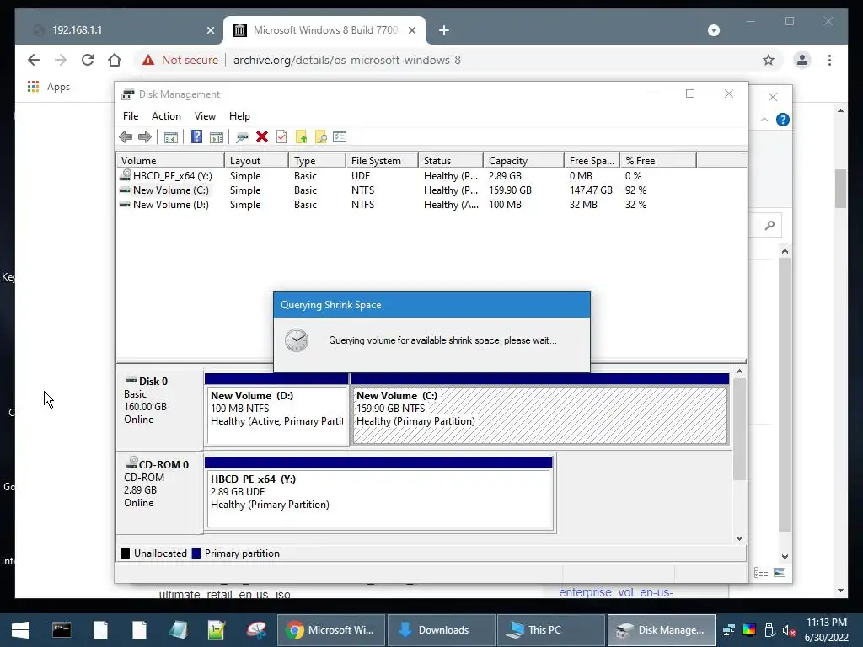
Task: Click the Connect/Rescan disk toolbar icon
Action: click(242, 137)
